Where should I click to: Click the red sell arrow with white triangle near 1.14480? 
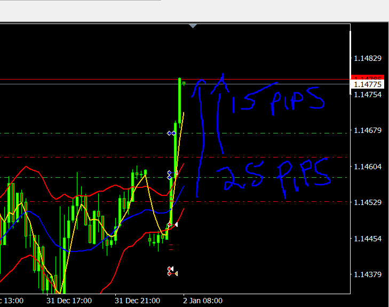[173, 225]
